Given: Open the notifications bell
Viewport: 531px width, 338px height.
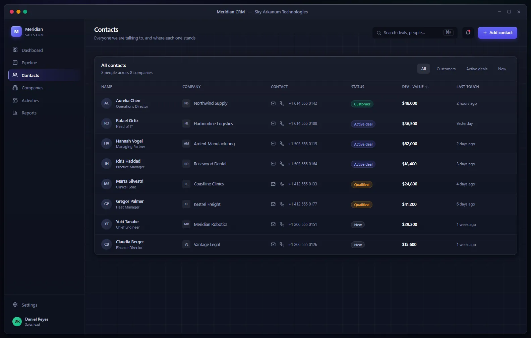Looking at the screenshot, I should point(468,33).
